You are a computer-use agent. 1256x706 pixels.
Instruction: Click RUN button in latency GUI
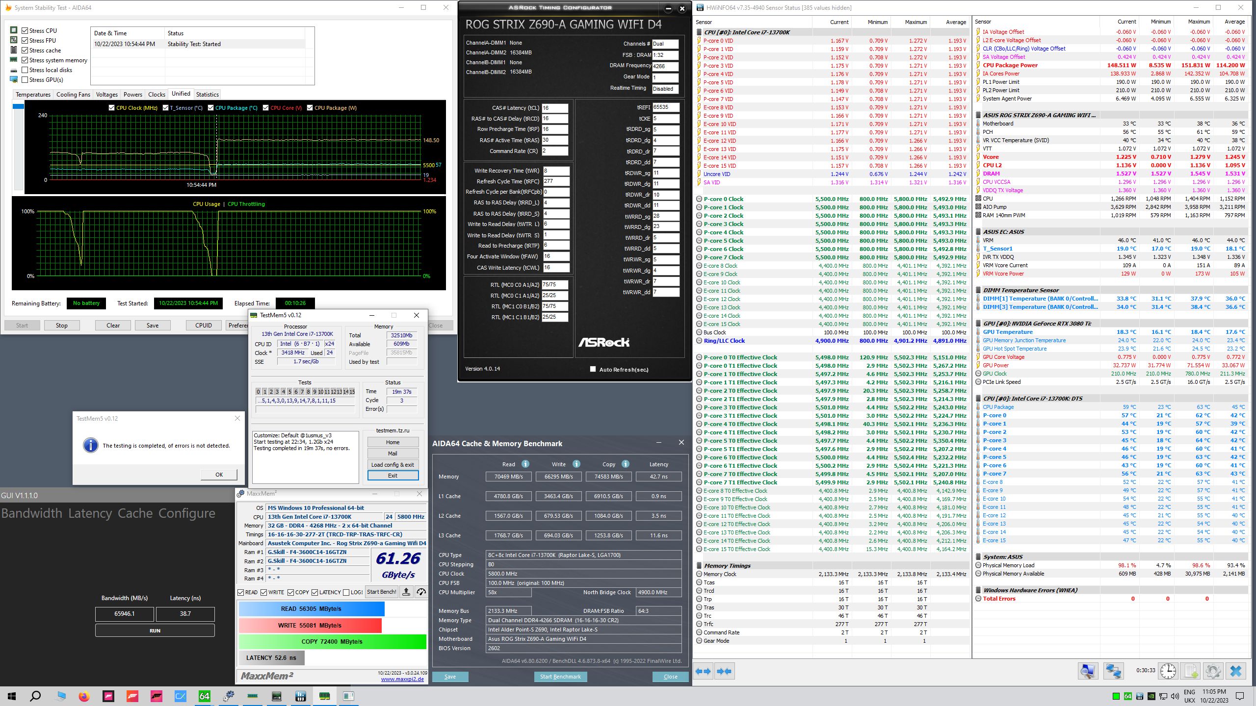pyautogui.click(x=155, y=630)
